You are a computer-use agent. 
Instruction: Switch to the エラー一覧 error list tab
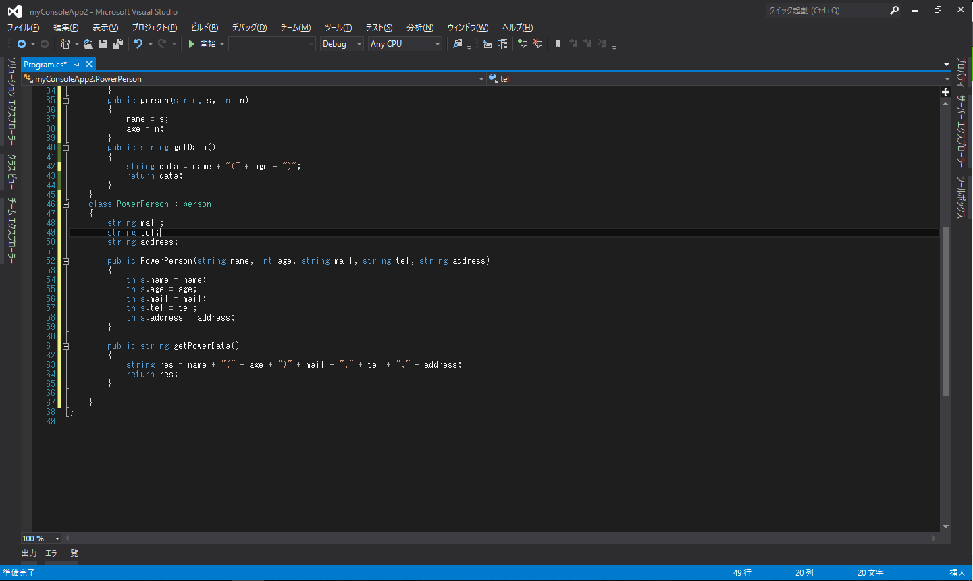click(x=61, y=553)
